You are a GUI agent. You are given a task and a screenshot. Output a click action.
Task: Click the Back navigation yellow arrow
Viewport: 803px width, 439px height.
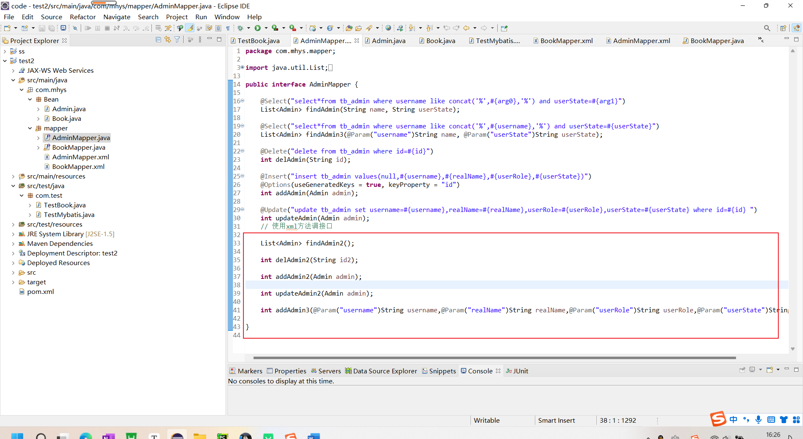point(466,28)
